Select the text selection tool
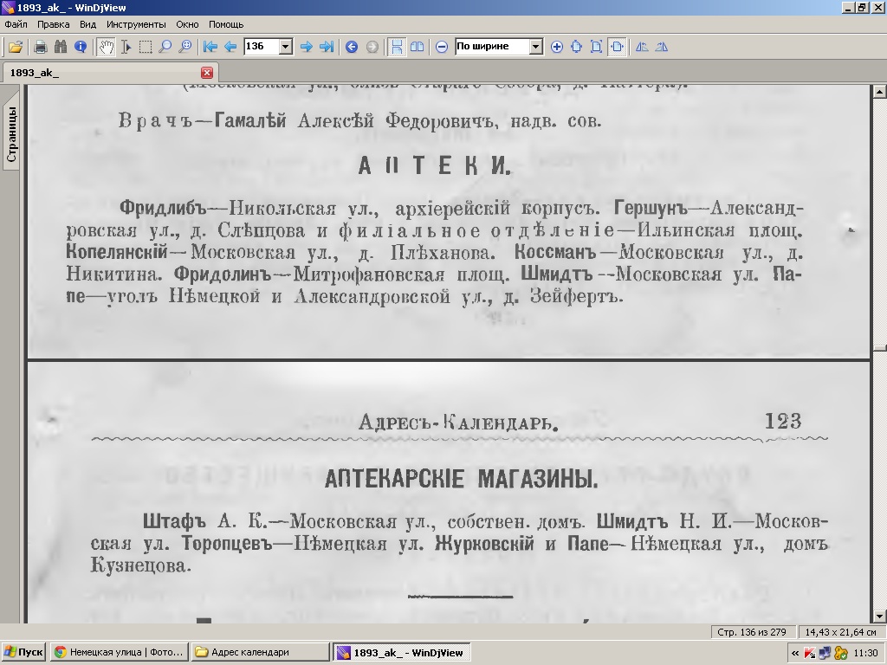Viewport: 887px width, 665px height. (126, 47)
